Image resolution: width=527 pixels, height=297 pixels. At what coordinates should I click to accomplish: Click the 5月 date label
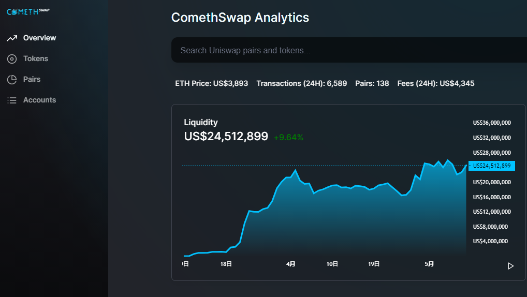429,264
